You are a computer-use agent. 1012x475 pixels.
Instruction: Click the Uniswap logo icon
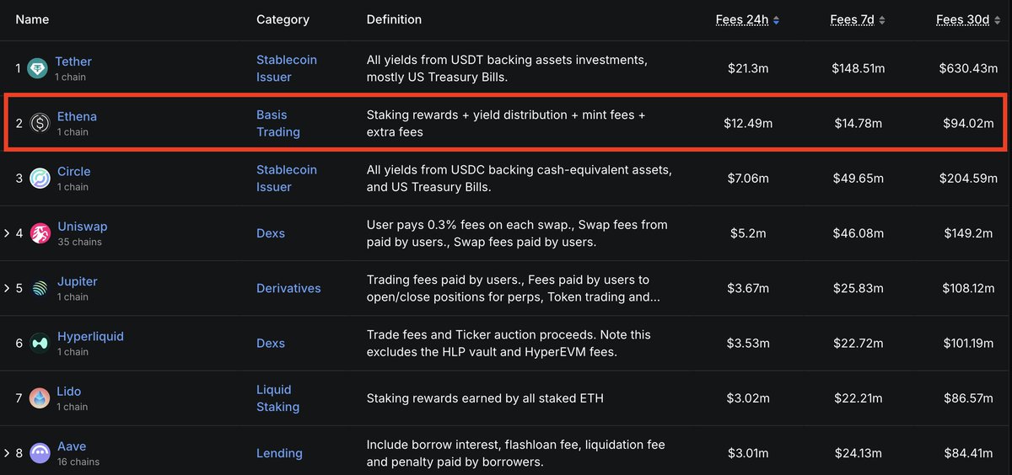tap(40, 233)
